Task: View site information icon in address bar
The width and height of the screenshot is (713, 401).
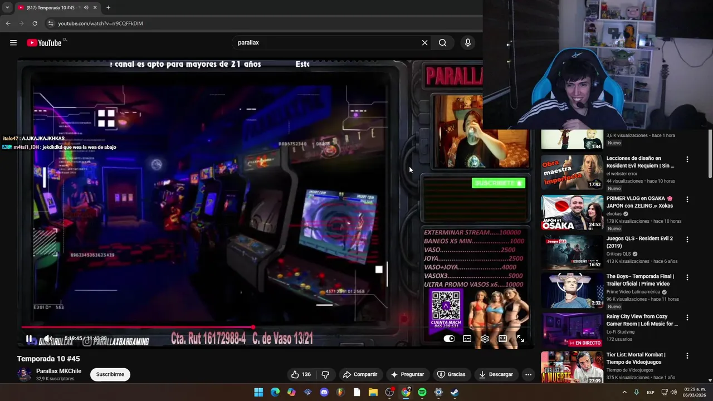Action: tap(51, 23)
